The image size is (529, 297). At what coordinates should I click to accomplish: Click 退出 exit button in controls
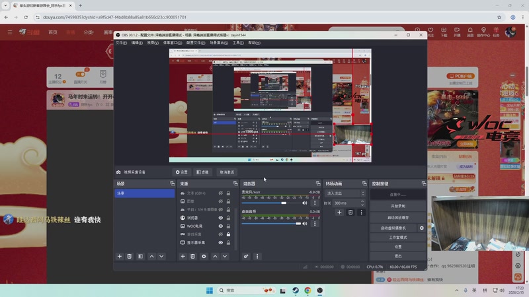tap(398, 256)
